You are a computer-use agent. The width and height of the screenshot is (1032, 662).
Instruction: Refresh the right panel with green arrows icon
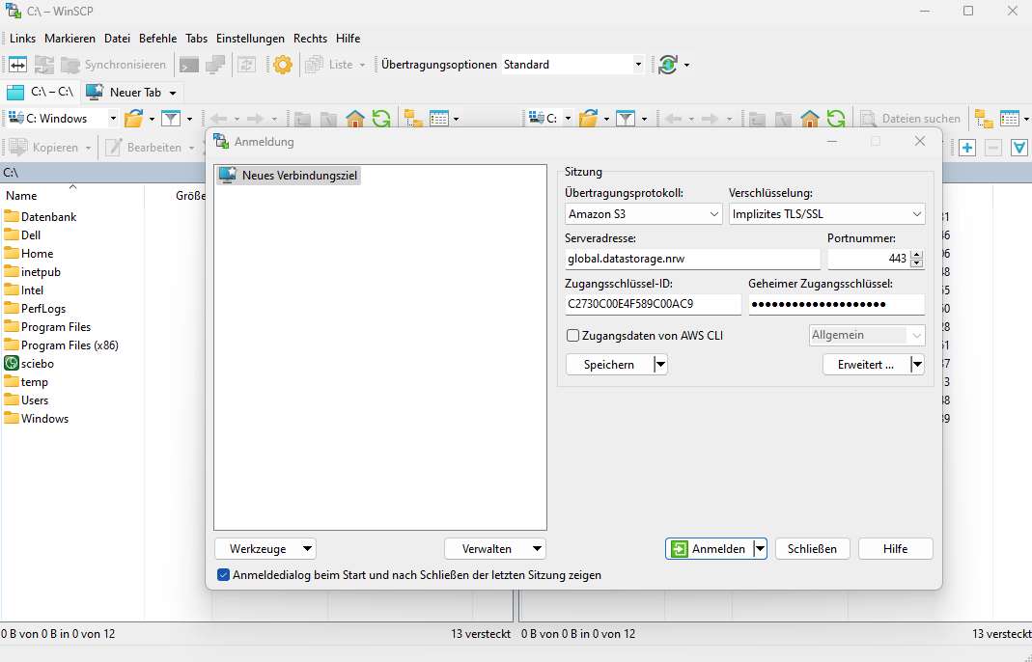click(836, 119)
